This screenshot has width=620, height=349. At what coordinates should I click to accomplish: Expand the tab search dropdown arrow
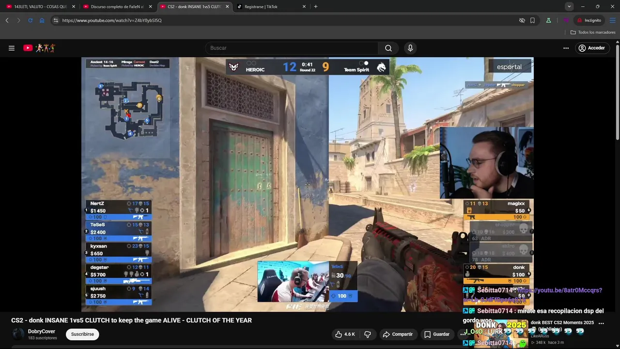(x=569, y=7)
